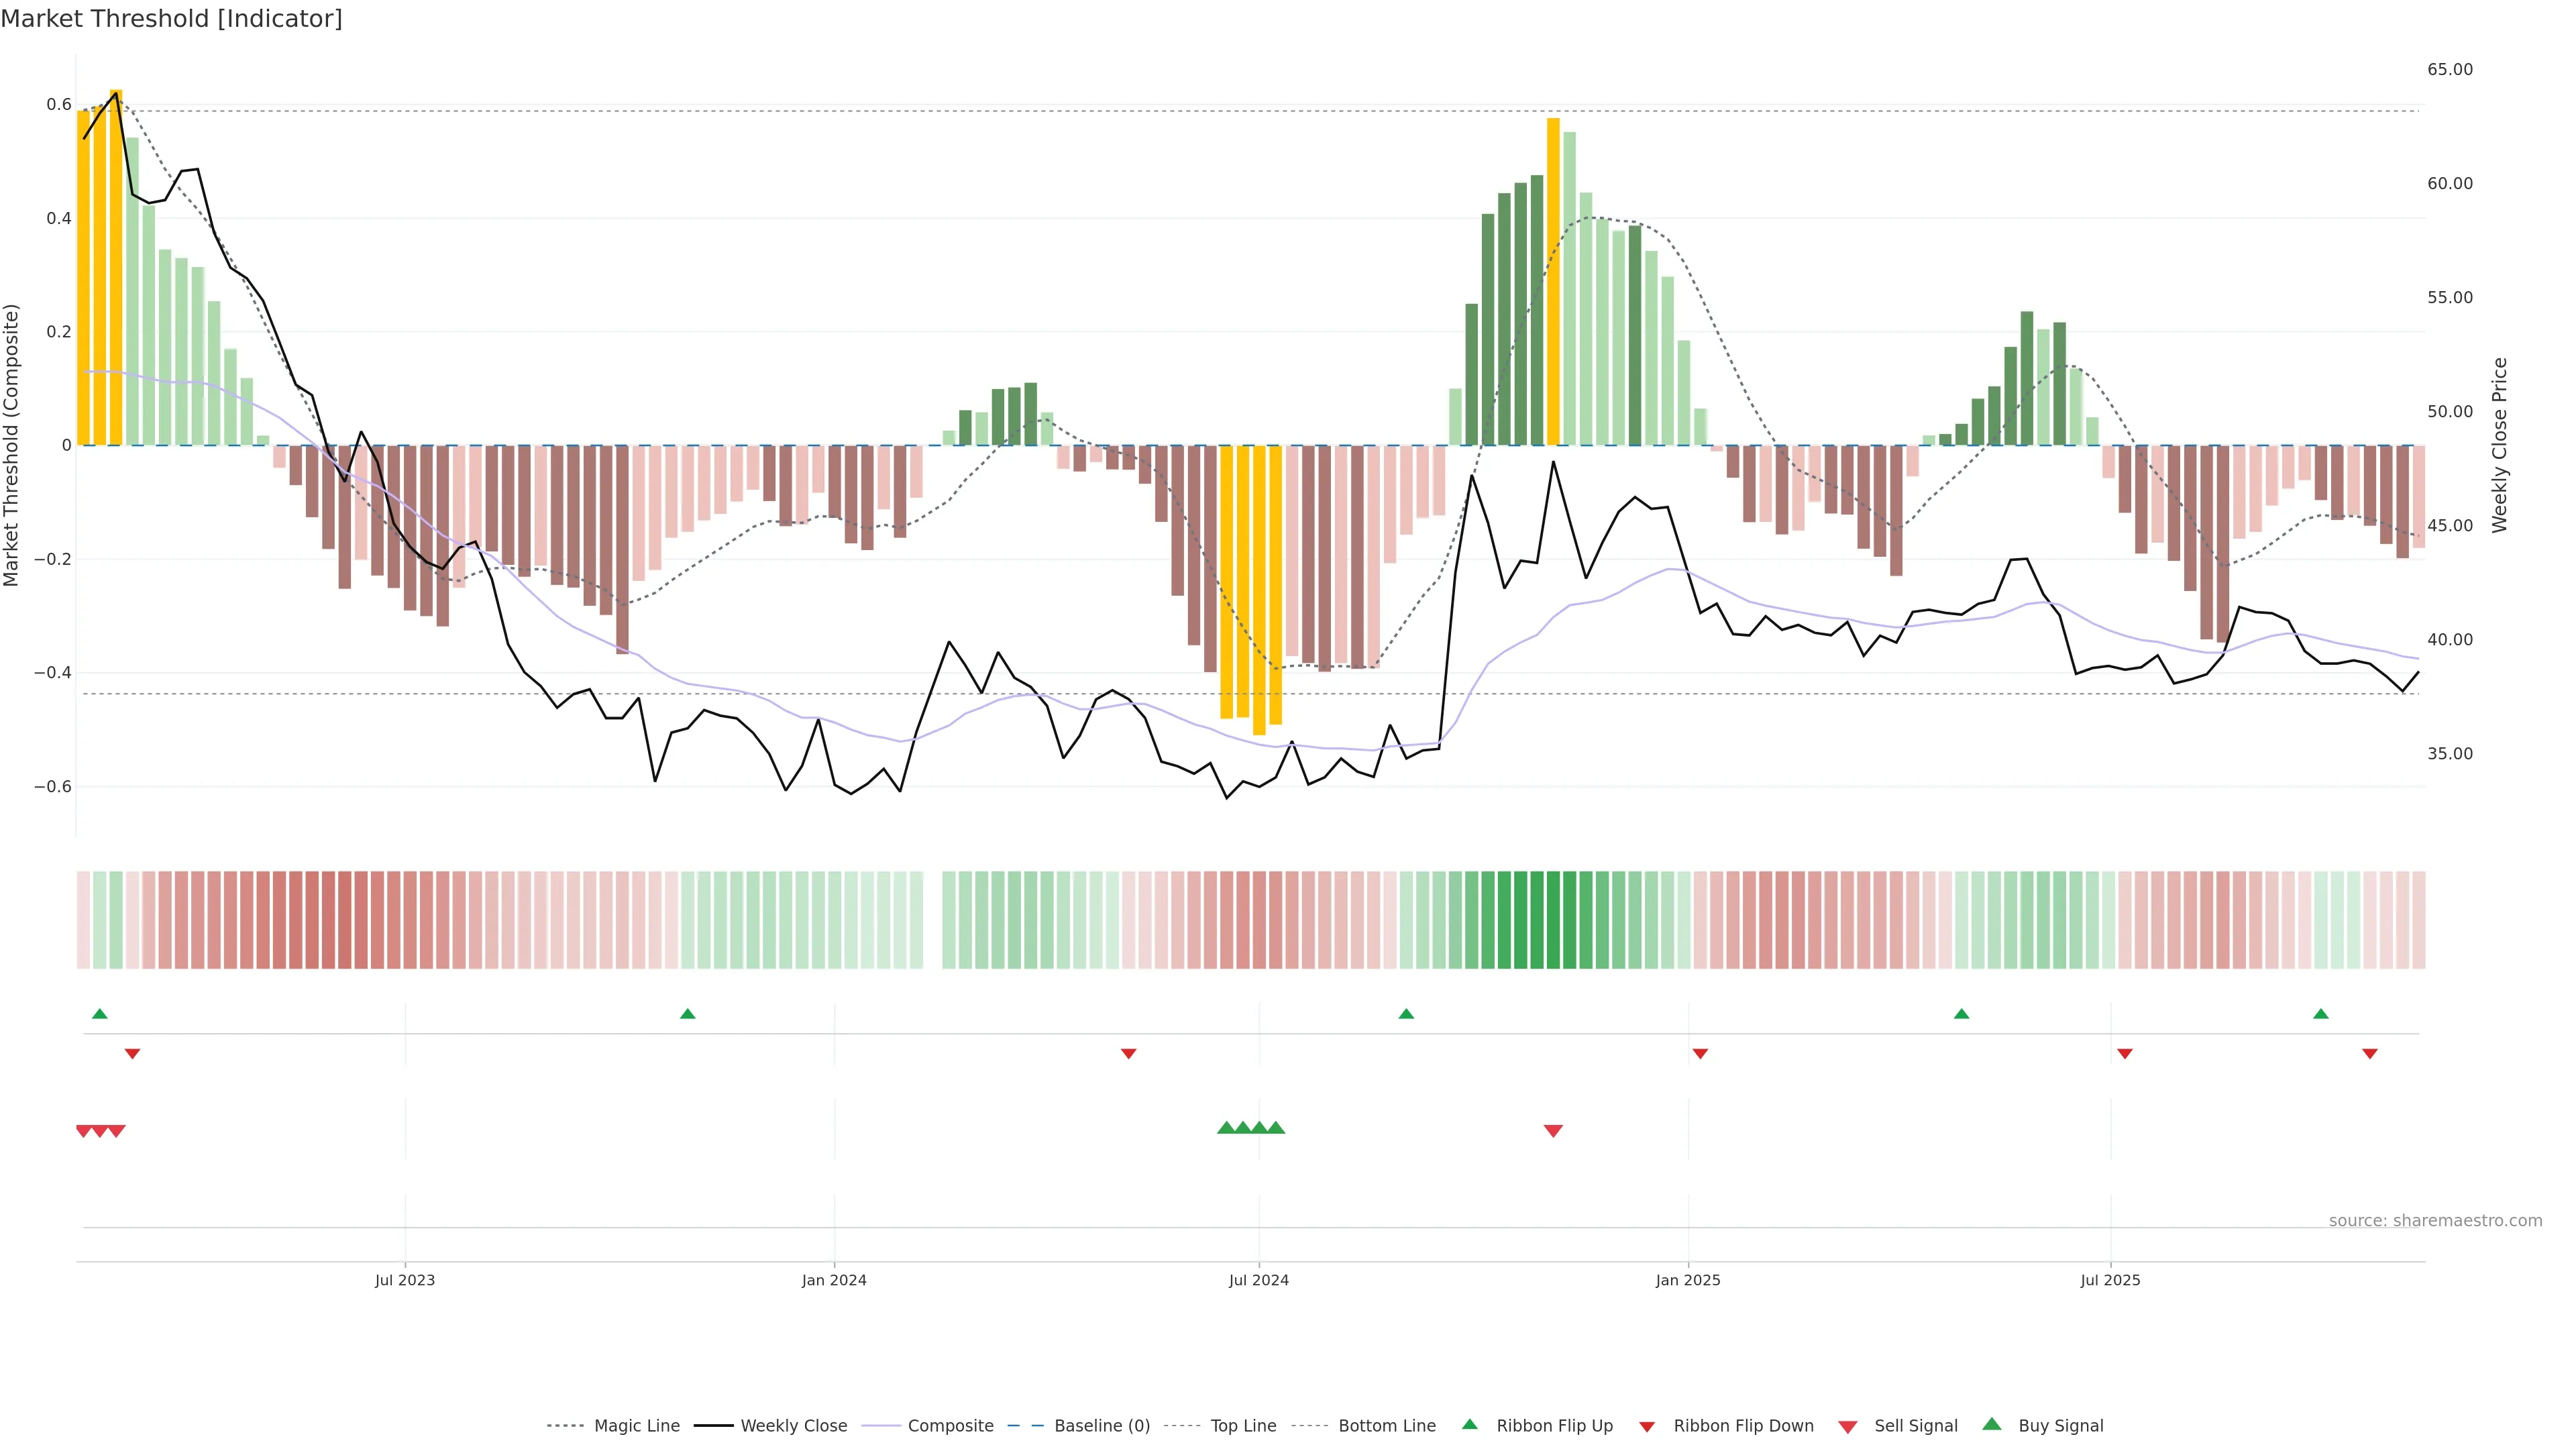Screen dimensions: 2576x1449
Task: Open the source: sharemaestro.com link
Action: [2435, 1220]
